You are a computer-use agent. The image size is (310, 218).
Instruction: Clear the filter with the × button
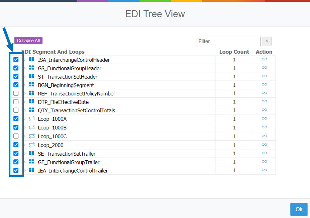[267, 41]
